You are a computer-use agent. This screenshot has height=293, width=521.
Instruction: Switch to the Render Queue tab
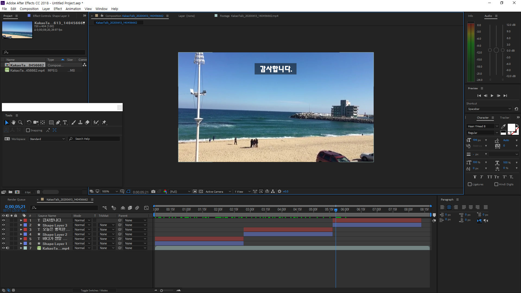(16, 200)
